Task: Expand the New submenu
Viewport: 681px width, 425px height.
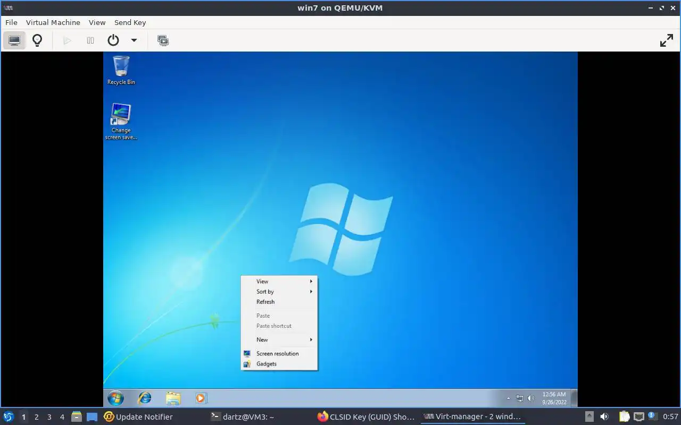Action: (279, 340)
